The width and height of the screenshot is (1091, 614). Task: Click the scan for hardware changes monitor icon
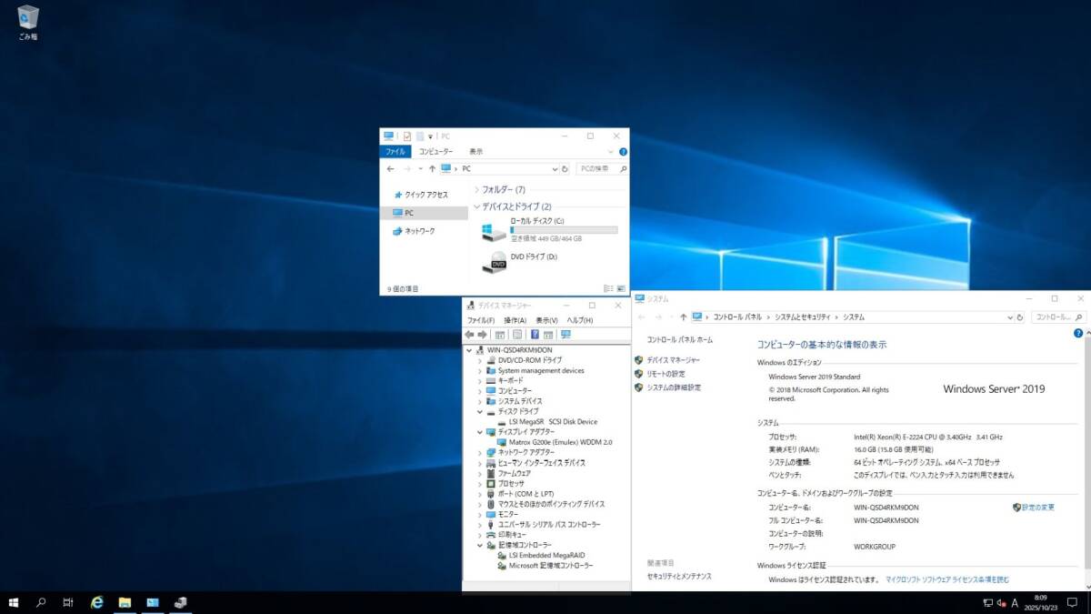pos(566,335)
